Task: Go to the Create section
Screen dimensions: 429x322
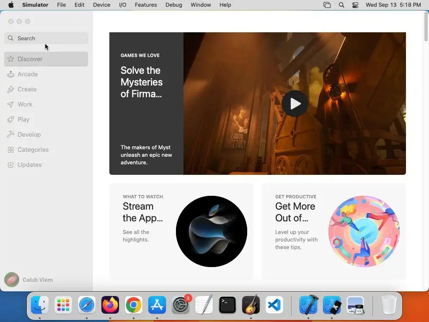Action: (x=46, y=89)
